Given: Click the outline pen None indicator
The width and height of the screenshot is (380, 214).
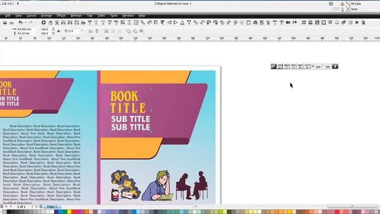Looking at the screenshot, I should click(348, 10).
